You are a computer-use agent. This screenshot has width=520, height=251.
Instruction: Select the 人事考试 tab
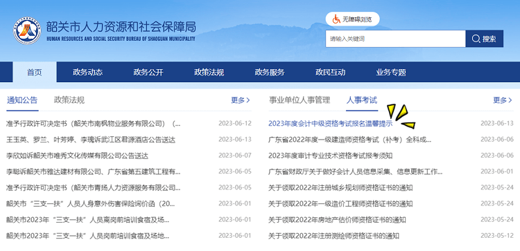pos(362,100)
